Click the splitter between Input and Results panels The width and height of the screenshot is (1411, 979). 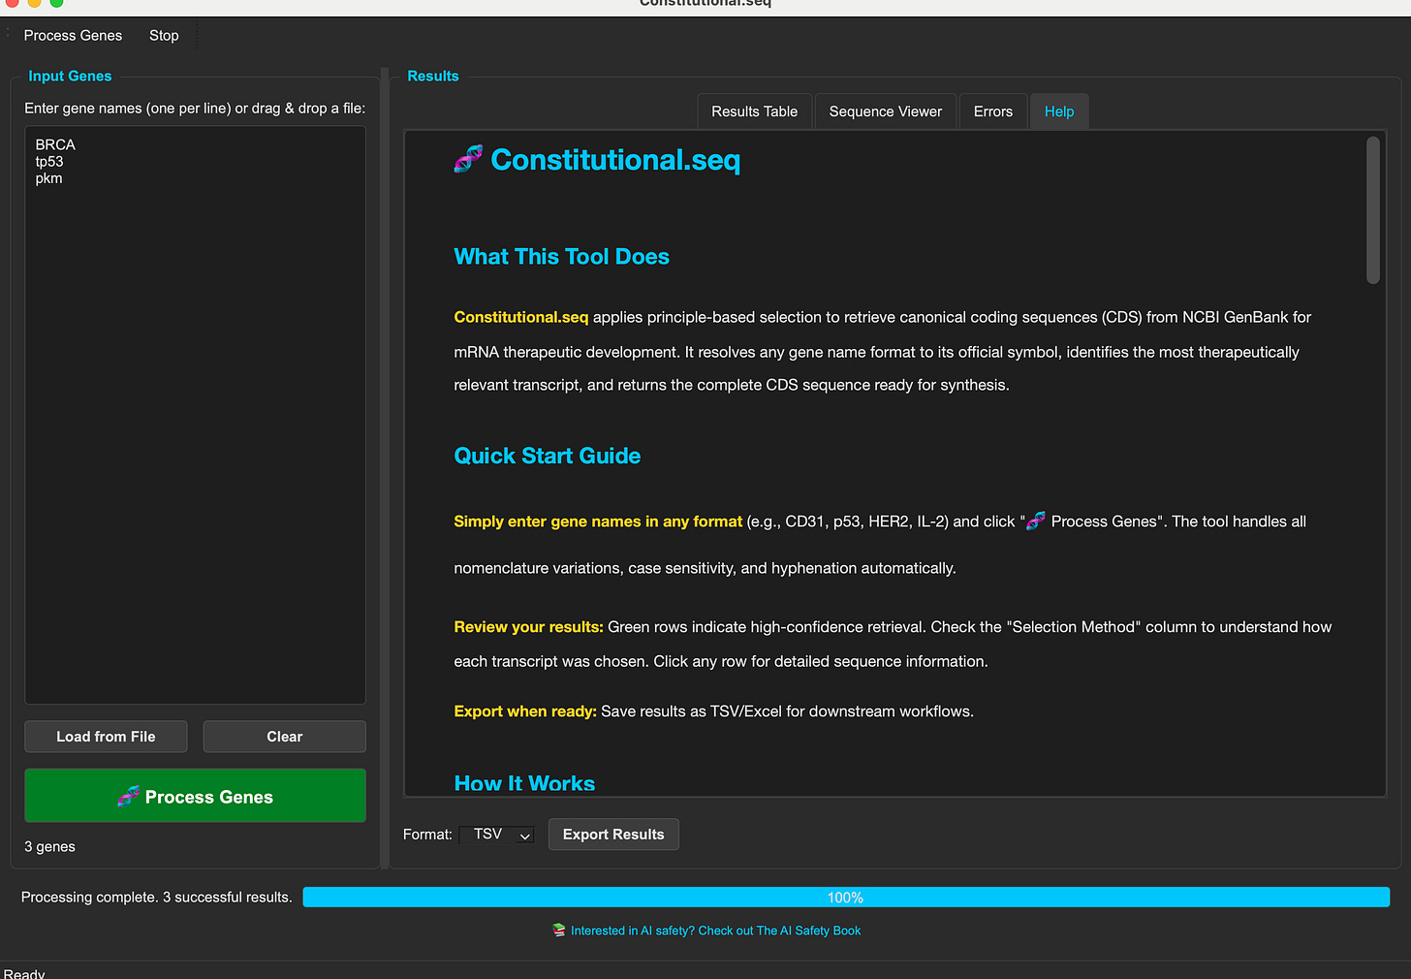pos(385,468)
